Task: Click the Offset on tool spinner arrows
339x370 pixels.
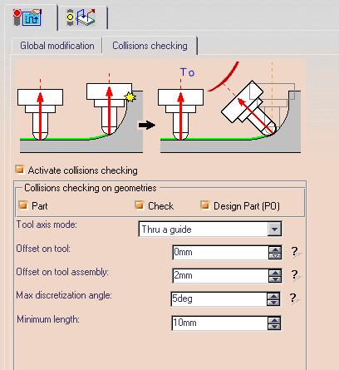Action: tap(275, 253)
